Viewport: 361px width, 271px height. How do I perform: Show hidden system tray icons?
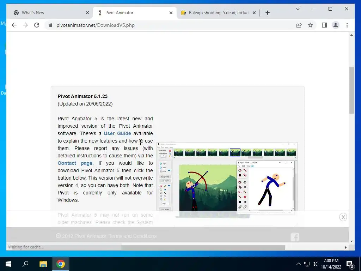298,264
